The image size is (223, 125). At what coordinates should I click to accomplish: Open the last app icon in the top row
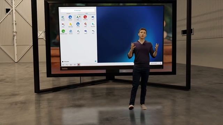93,17
